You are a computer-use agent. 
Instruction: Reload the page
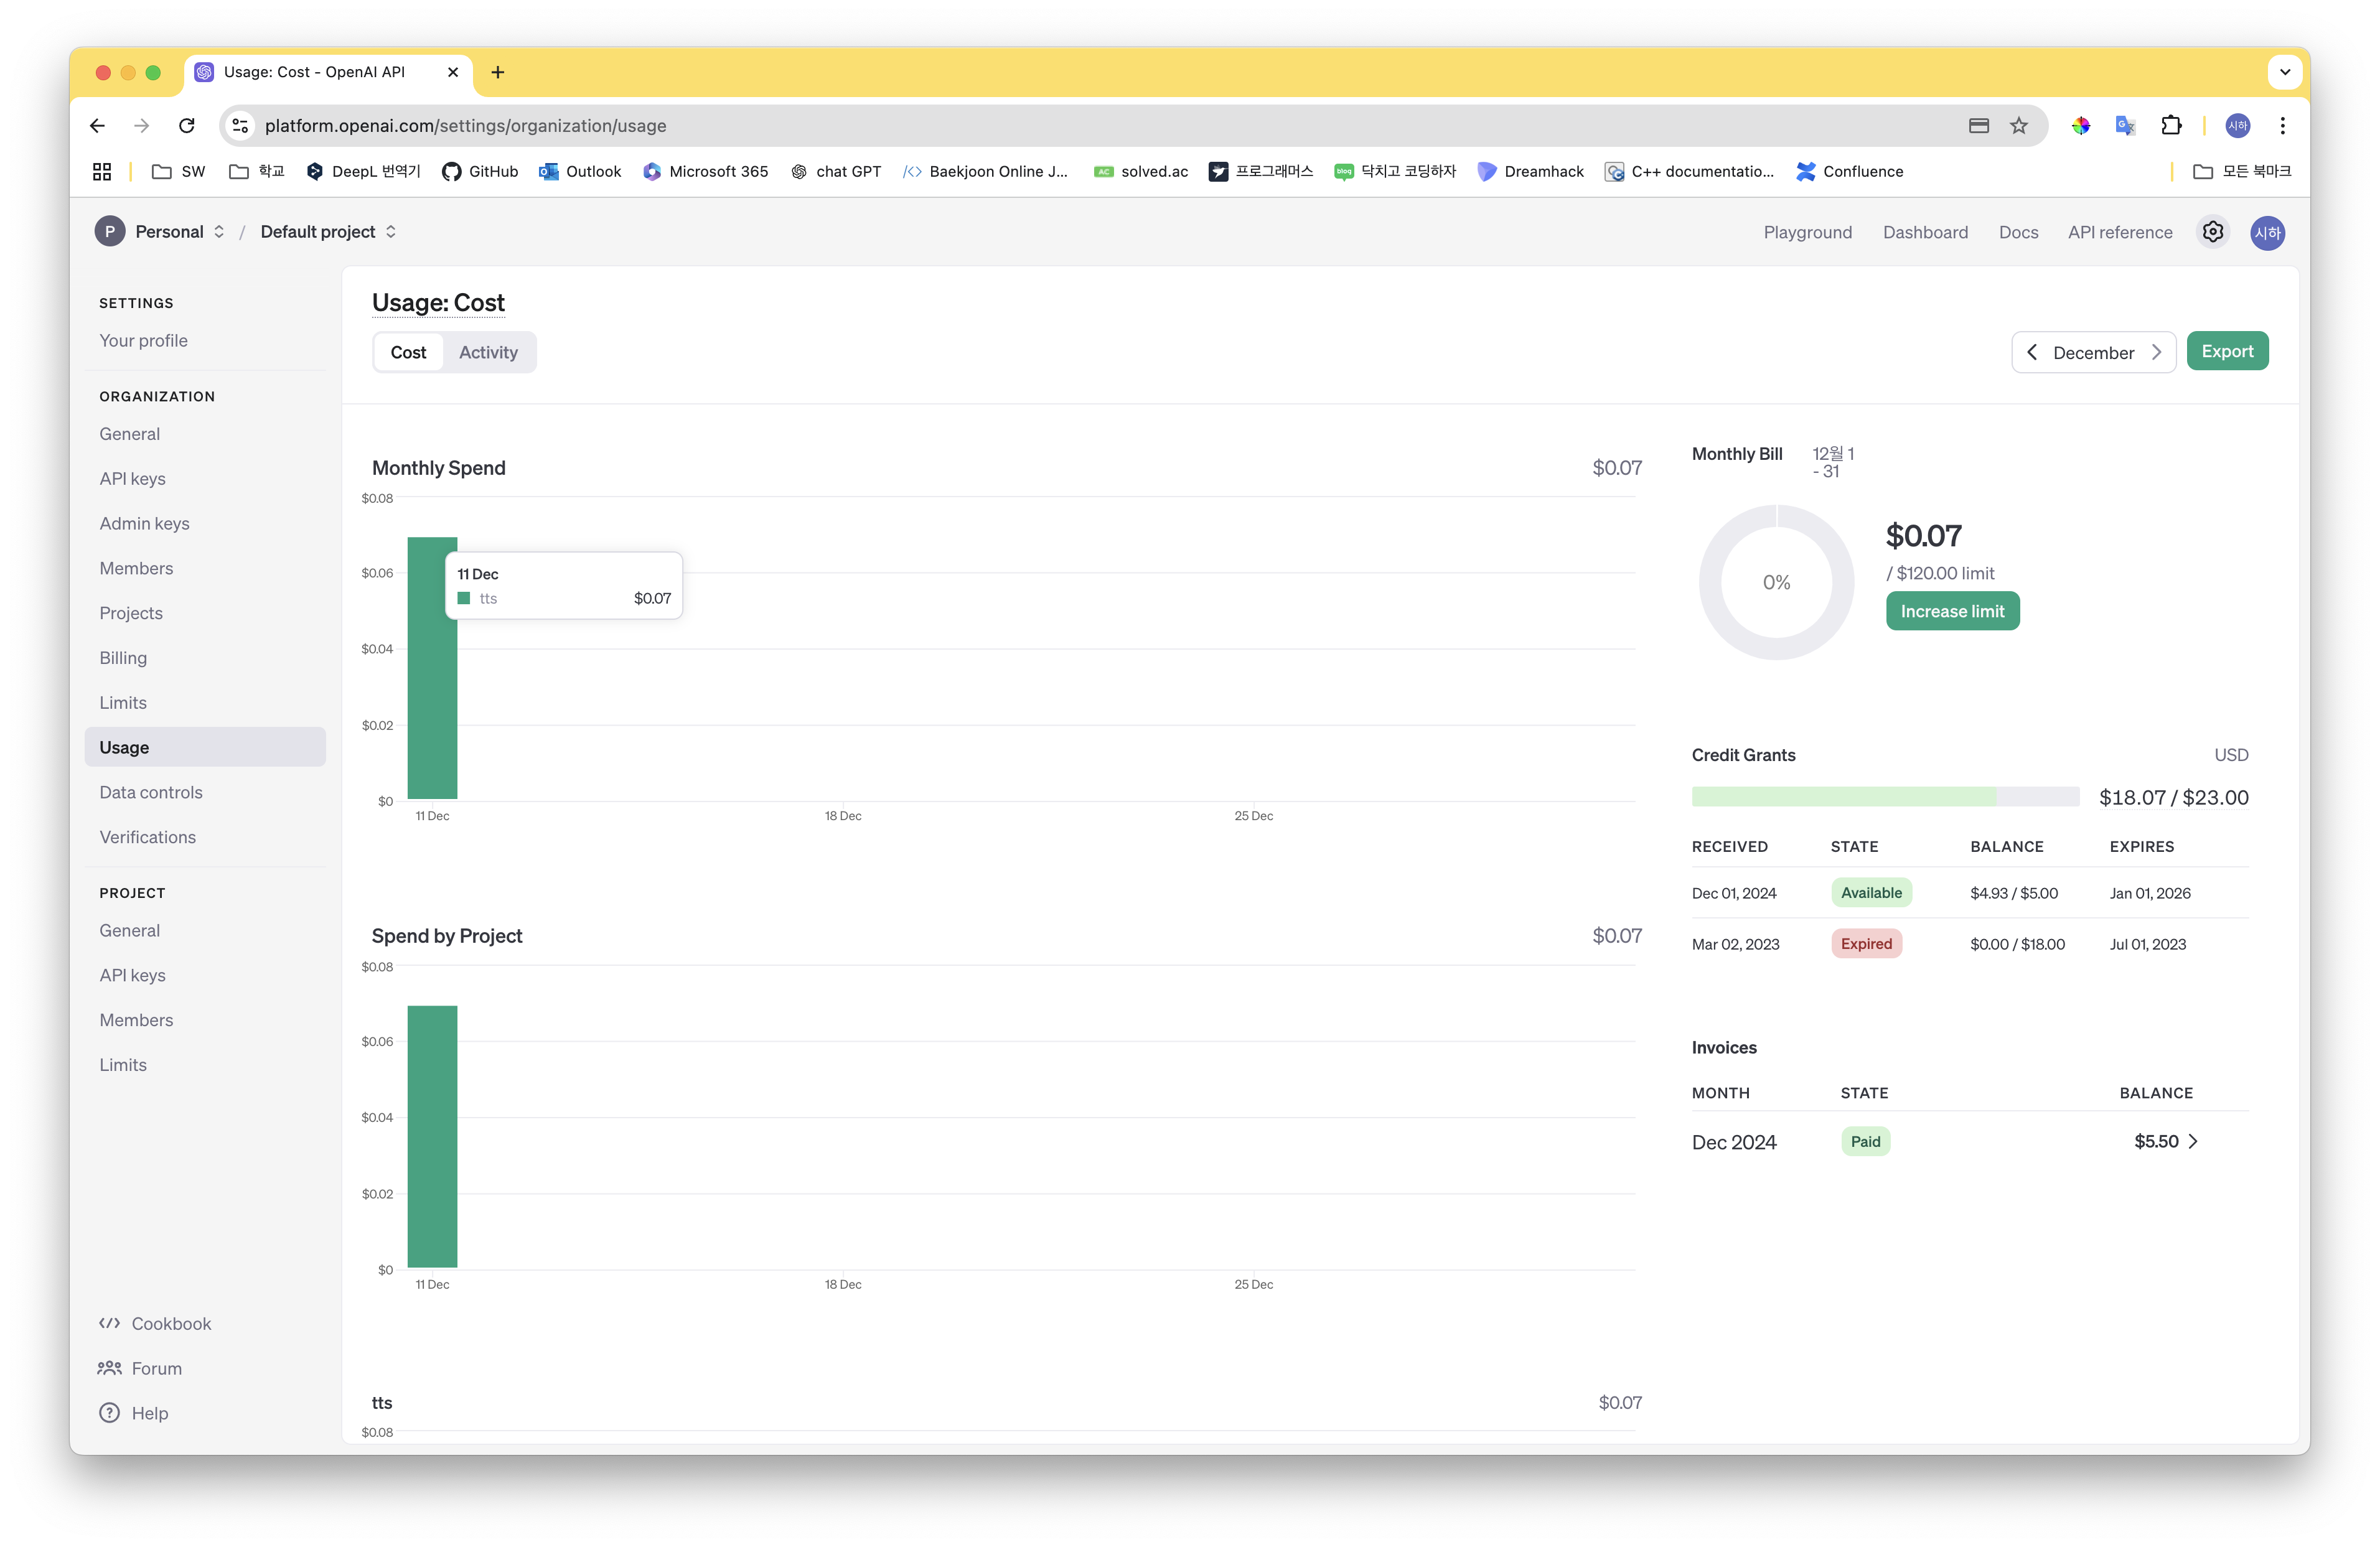pyautogui.click(x=187, y=126)
